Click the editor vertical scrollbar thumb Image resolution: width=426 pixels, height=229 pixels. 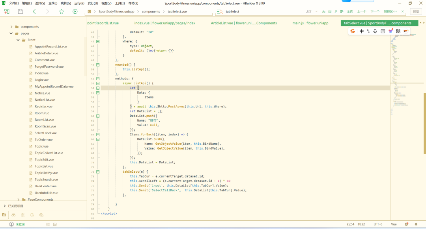click(424, 123)
